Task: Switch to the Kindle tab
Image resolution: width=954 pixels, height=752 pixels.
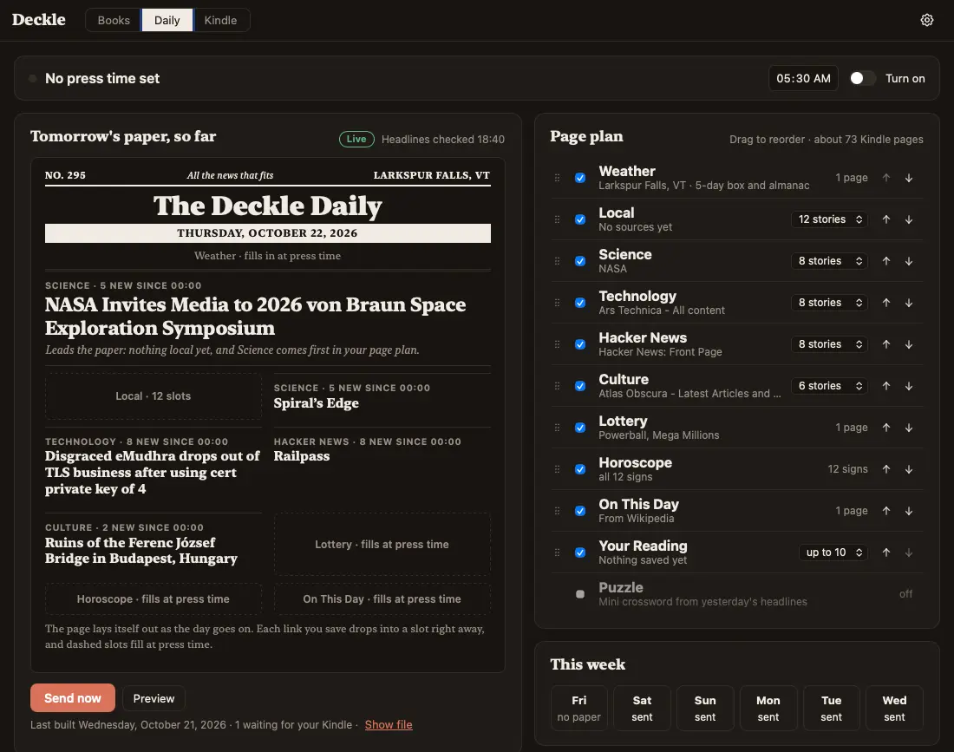Action: click(221, 20)
